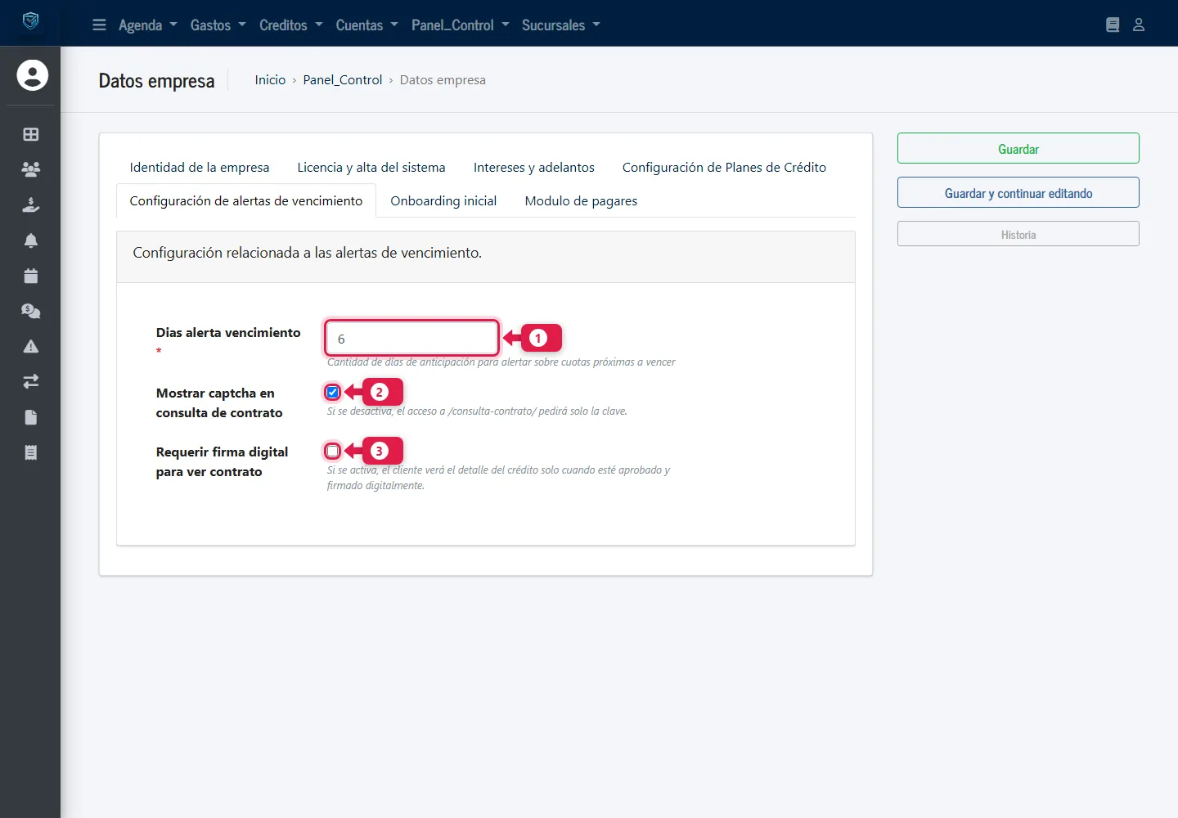Open the document file icon in the sidebar
The height and width of the screenshot is (818, 1178).
[31, 417]
